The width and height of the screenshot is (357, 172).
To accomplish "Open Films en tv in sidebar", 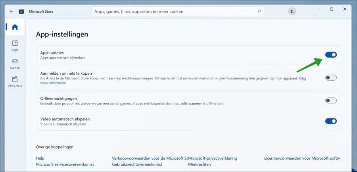I will coord(15,82).
